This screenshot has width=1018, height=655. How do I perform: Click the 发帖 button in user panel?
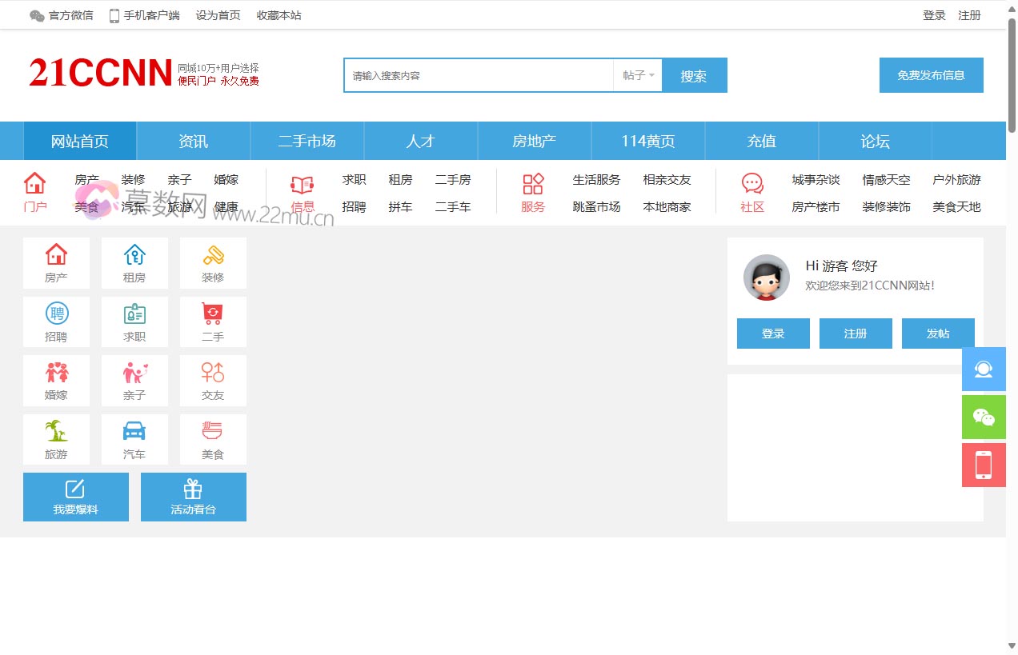(x=938, y=333)
